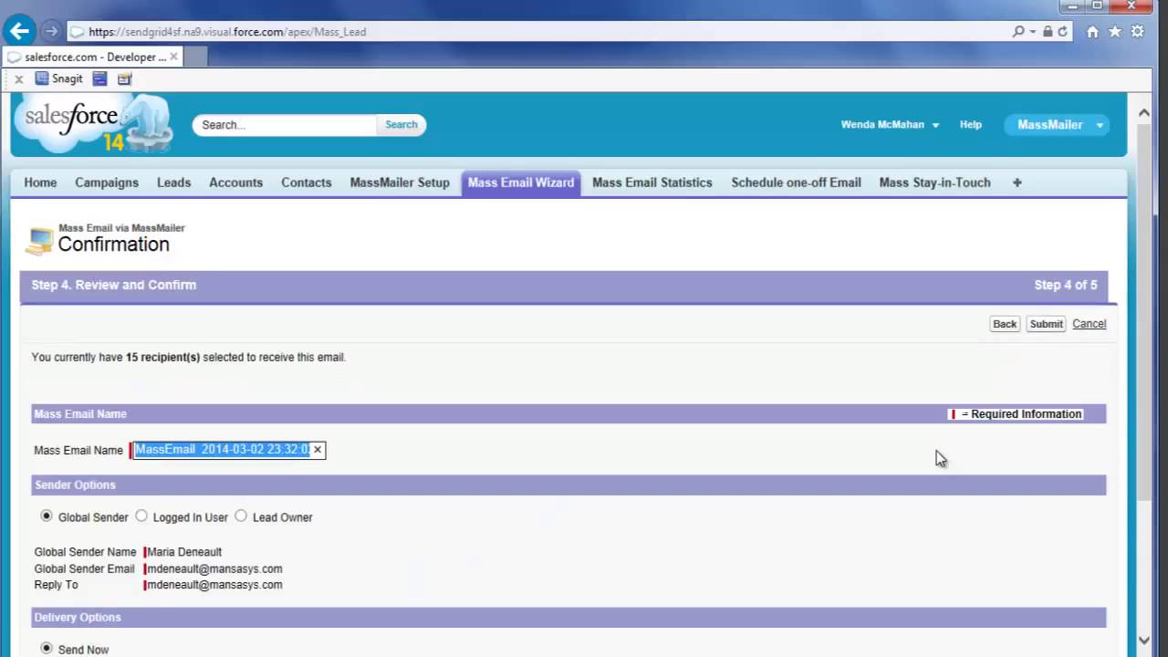The width and height of the screenshot is (1168, 657).
Task: Click the page scroll down arrow
Action: (x=1144, y=640)
